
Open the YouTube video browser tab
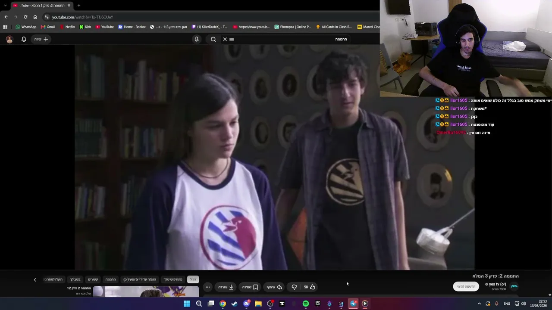click(x=41, y=6)
